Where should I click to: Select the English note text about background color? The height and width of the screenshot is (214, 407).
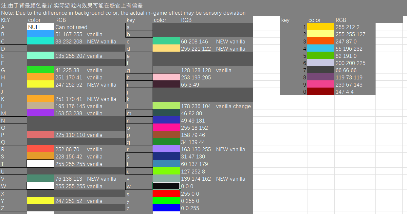pyautogui.click(x=123, y=13)
